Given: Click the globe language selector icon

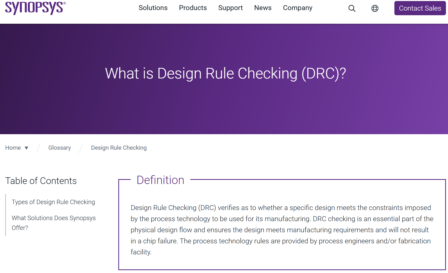Looking at the screenshot, I should pyautogui.click(x=375, y=9).
